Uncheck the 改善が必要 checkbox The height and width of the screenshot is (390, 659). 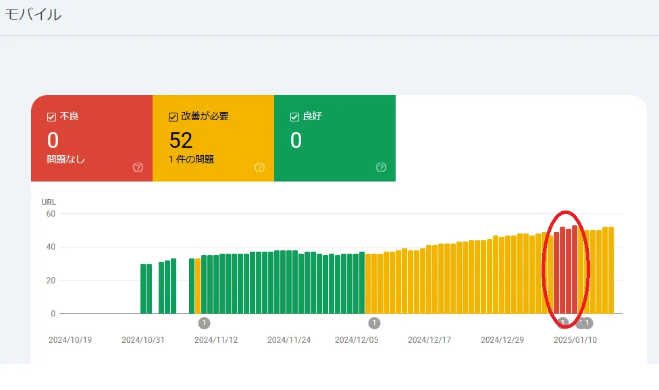[173, 117]
